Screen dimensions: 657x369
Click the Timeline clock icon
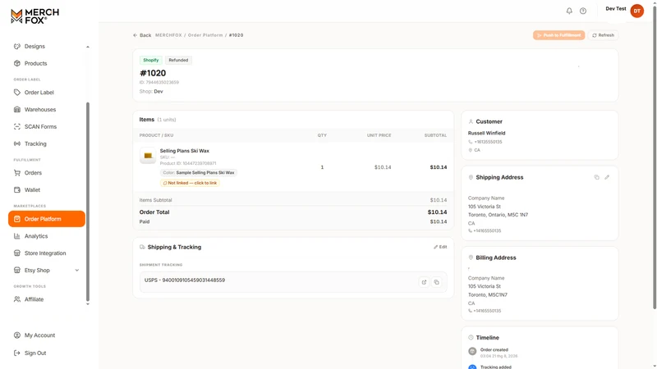pyautogui.click(x=471, y=338)
